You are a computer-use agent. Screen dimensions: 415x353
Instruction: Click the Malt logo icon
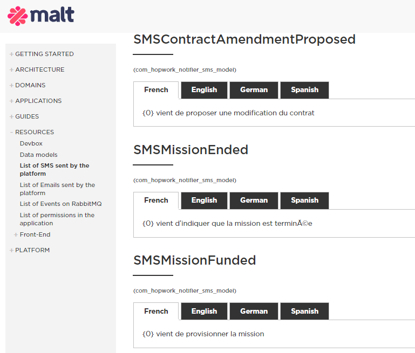[17, 15]
